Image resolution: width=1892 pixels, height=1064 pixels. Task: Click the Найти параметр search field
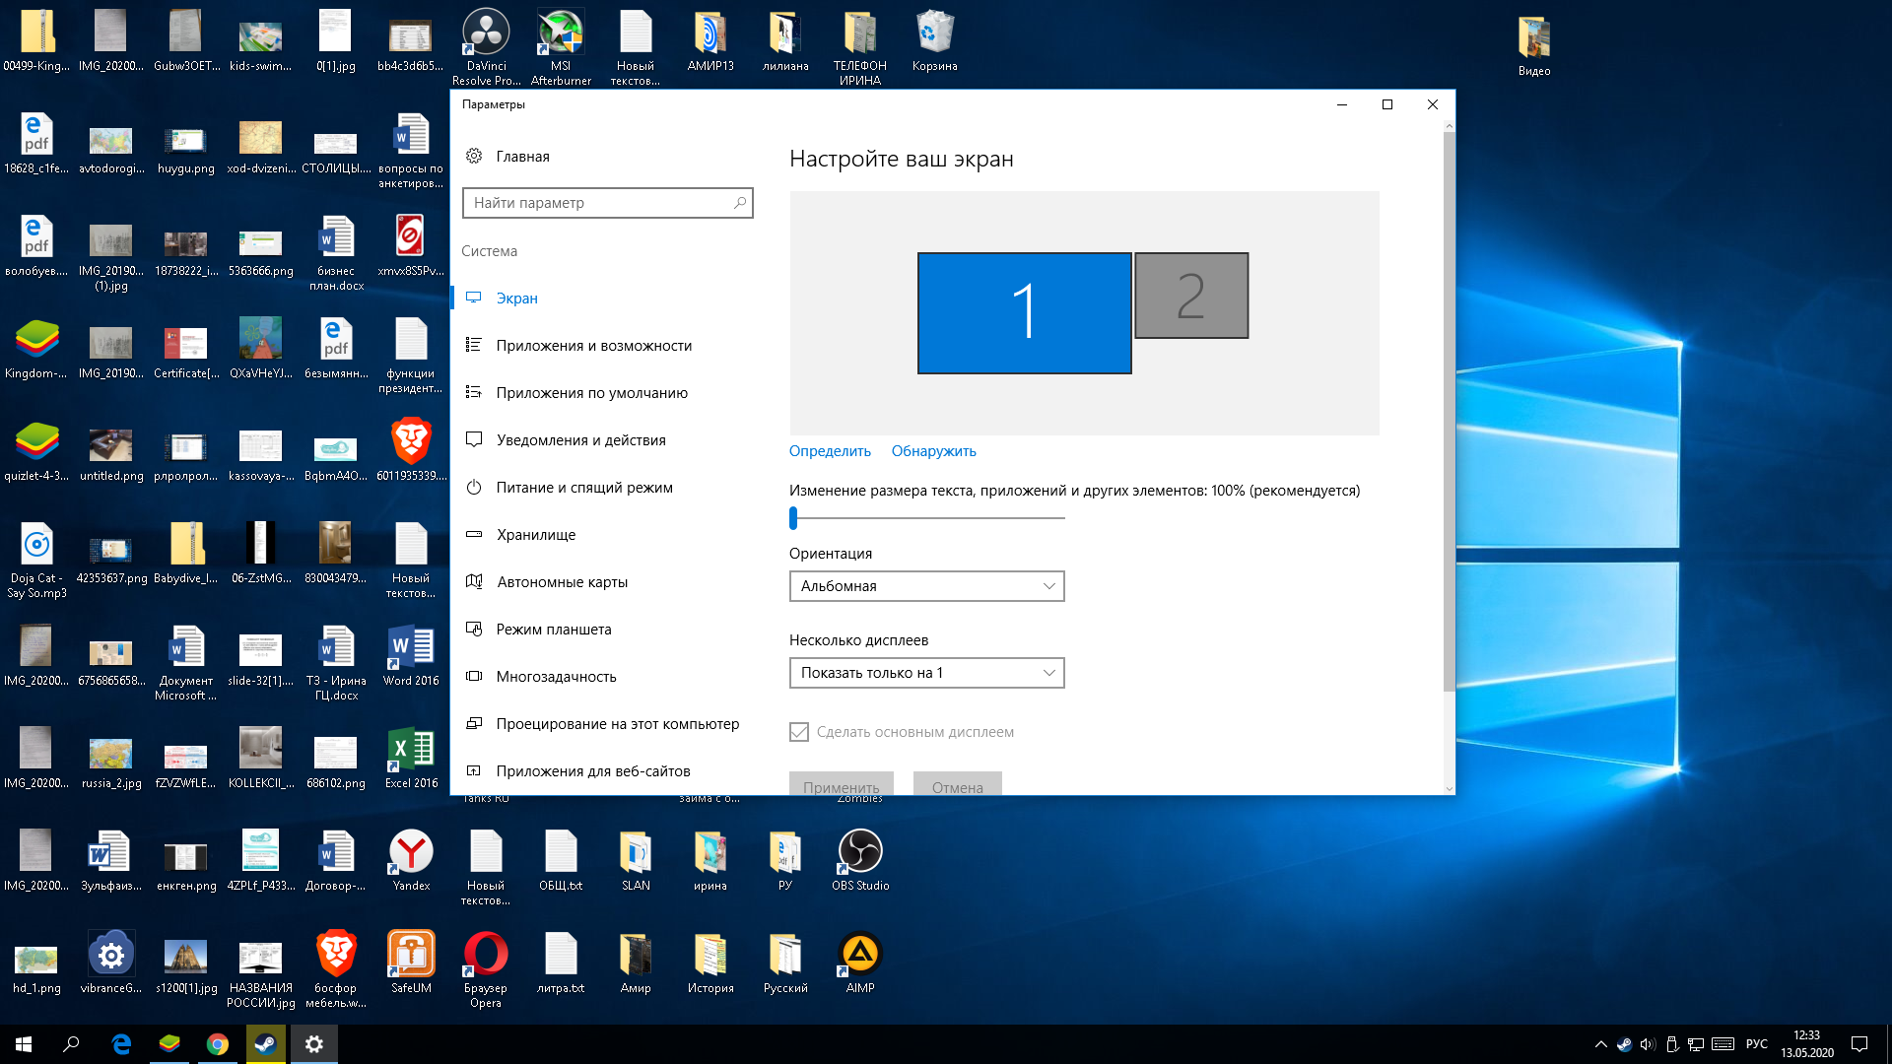click(607, 203)
